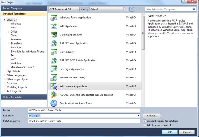Screen dimensions: 199x137
Task: Enable Add to source control checkbox
Action: (145, 125)
